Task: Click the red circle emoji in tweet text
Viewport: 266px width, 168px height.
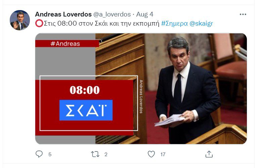Action: [x=39, y=24]
